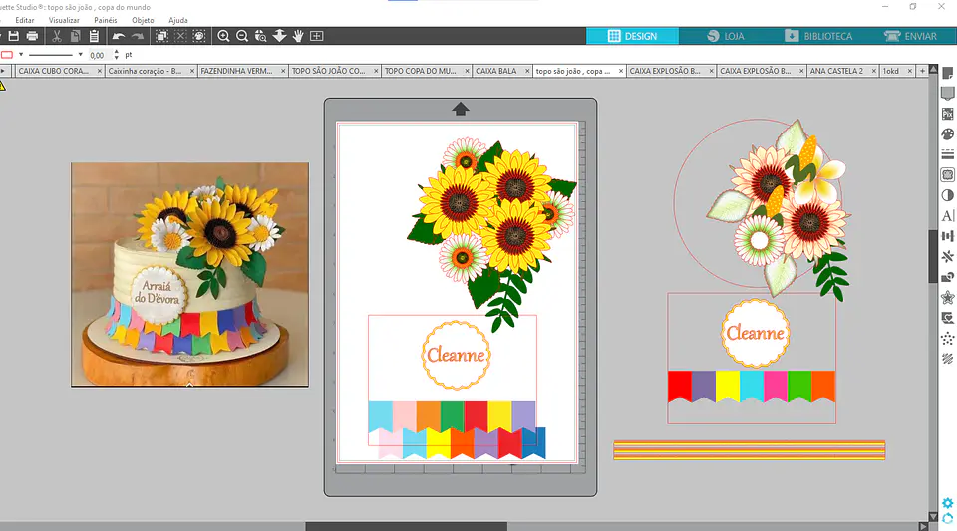This screenshot has height=531, width=957.
Task: Click the horizontal scrollbar thumb
Action: (x=406, y=526)
